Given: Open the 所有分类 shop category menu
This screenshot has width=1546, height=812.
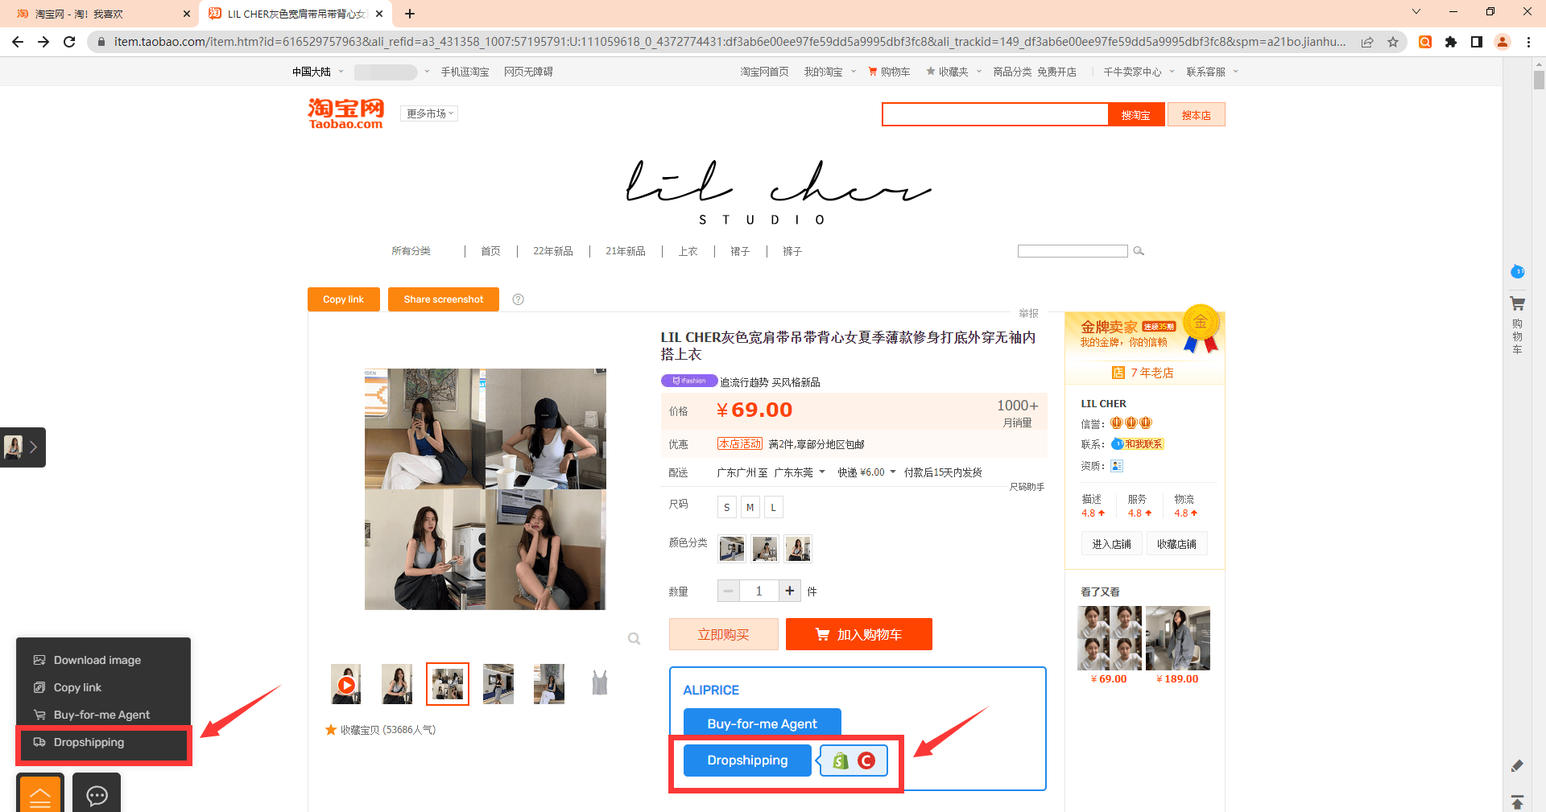Looking at the screenshot, I should [411, 251].
